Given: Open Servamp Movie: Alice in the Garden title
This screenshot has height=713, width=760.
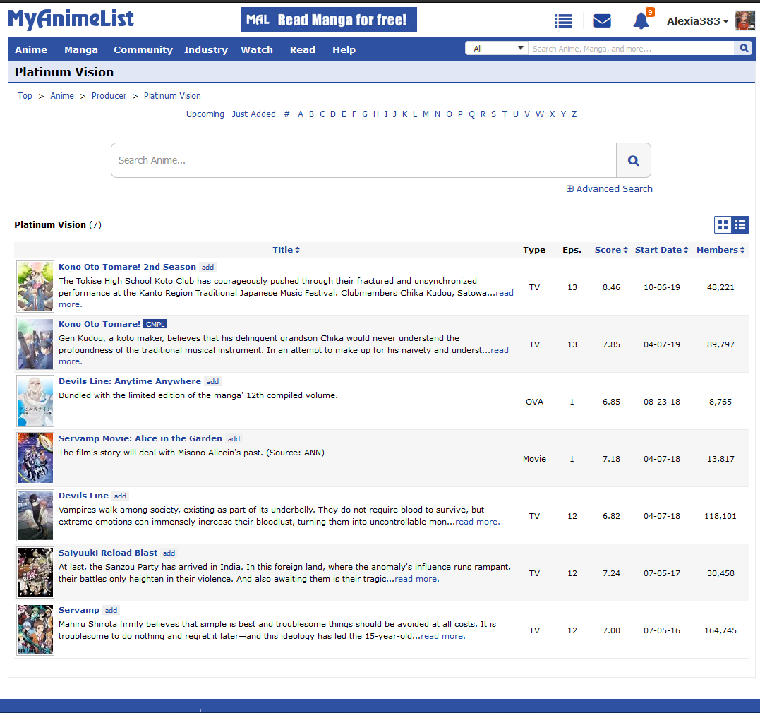Looking at the screenshot, I should pyautogui.click(x=140, y=438).
